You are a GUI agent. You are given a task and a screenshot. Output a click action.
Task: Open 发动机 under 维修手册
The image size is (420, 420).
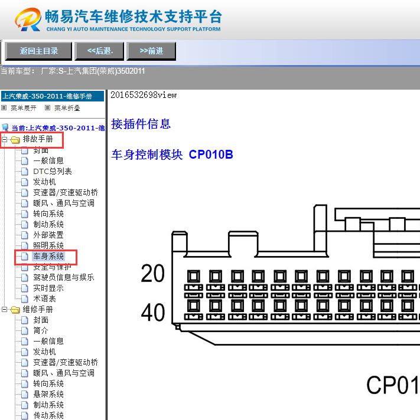click(x=44, y=352)
